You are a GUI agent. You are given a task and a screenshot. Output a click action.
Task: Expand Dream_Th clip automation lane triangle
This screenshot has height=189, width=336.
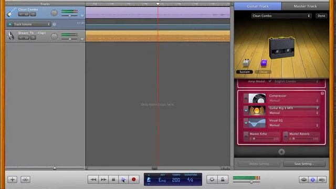[82, 39]
